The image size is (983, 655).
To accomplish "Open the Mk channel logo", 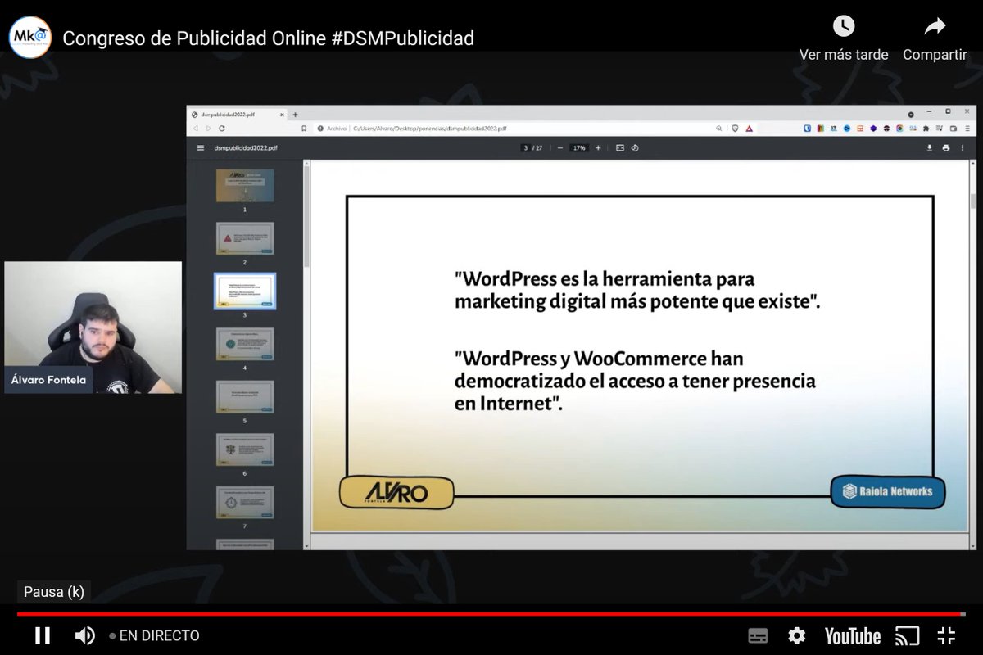I will 29,38.
